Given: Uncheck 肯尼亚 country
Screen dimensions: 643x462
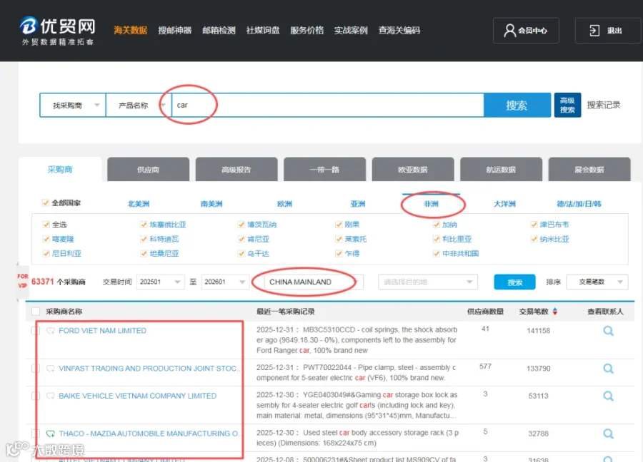Looking at the screenshot, I should [241, 239].
